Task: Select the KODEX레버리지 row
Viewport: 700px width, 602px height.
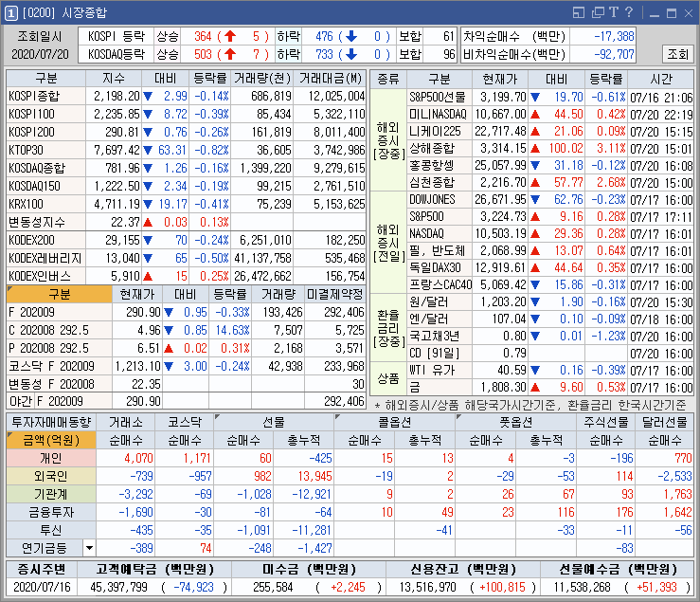Action: (x=187, y=258)
